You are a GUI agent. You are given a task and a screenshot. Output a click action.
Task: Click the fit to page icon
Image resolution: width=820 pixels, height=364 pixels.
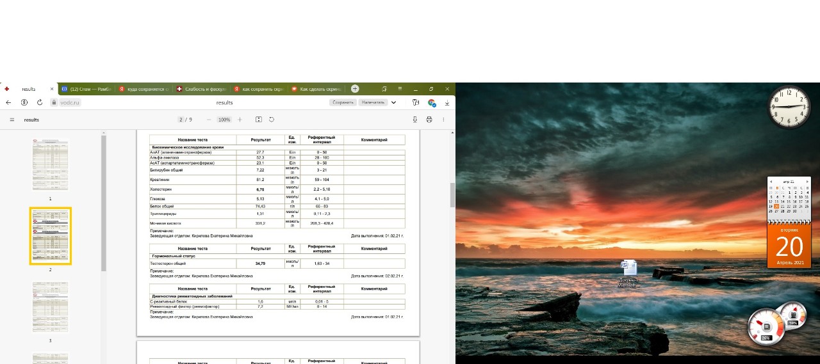tap(259, 120)
